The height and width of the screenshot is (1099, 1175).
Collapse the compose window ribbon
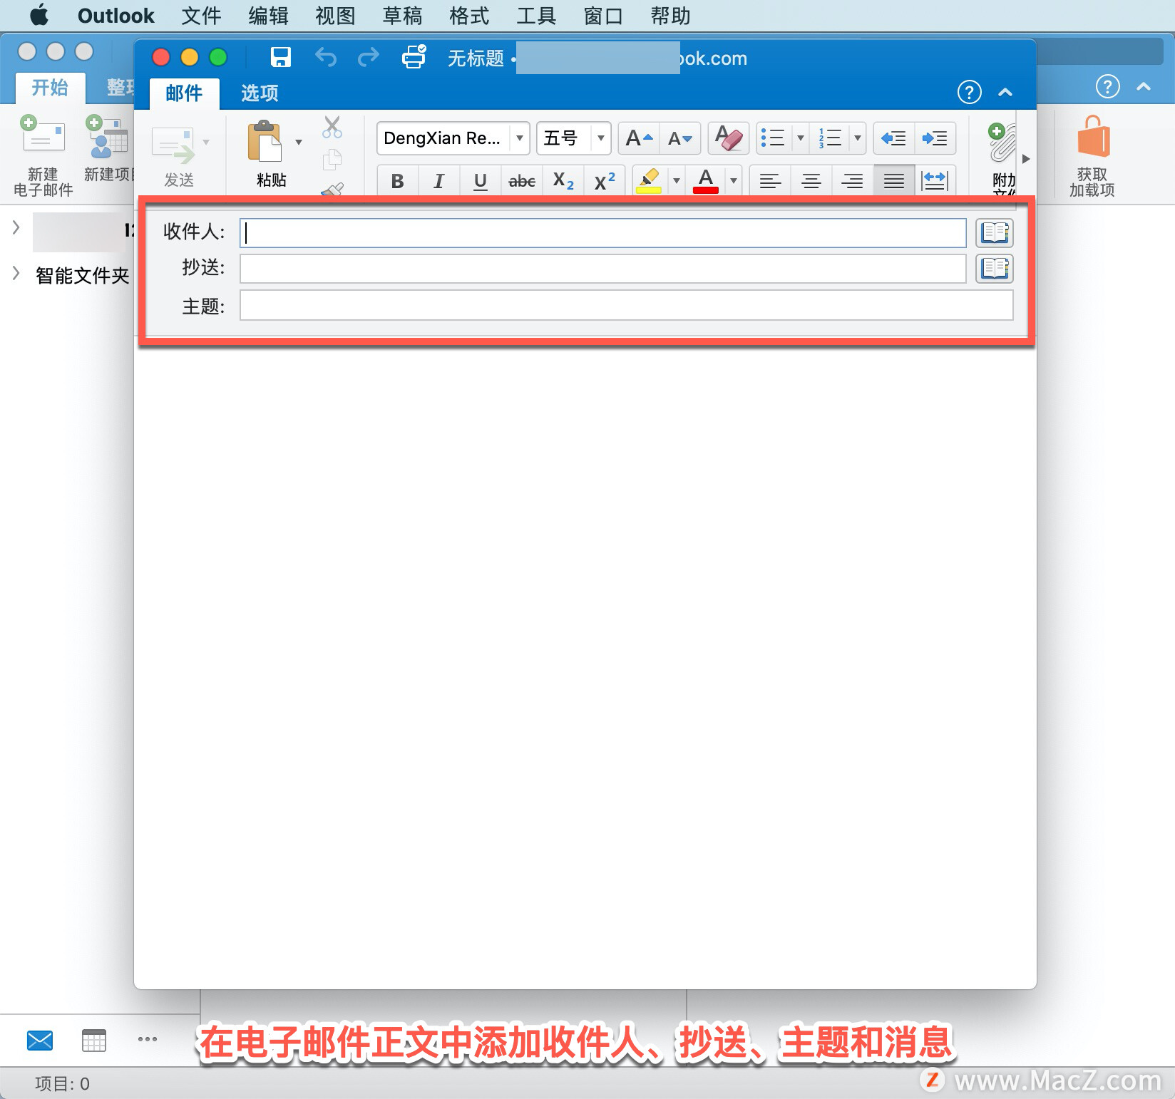[x=1005, y=92]
